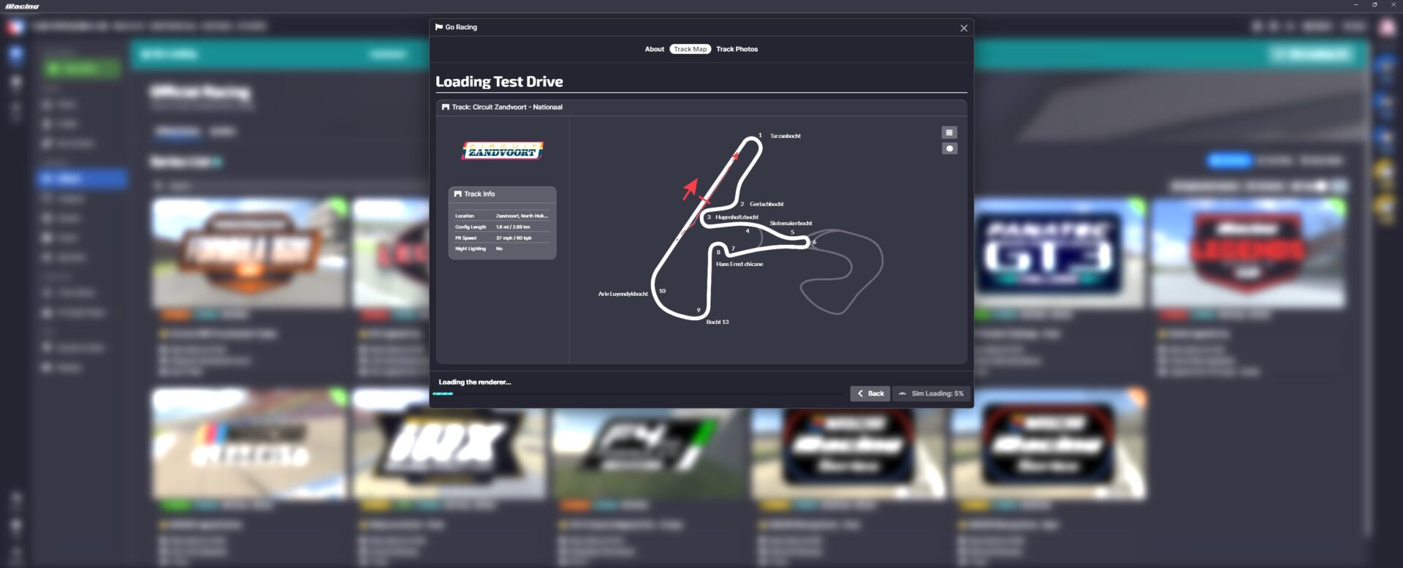Close the Go Racing dialog
Viewport: 1403px width, 568px height.
963,28
